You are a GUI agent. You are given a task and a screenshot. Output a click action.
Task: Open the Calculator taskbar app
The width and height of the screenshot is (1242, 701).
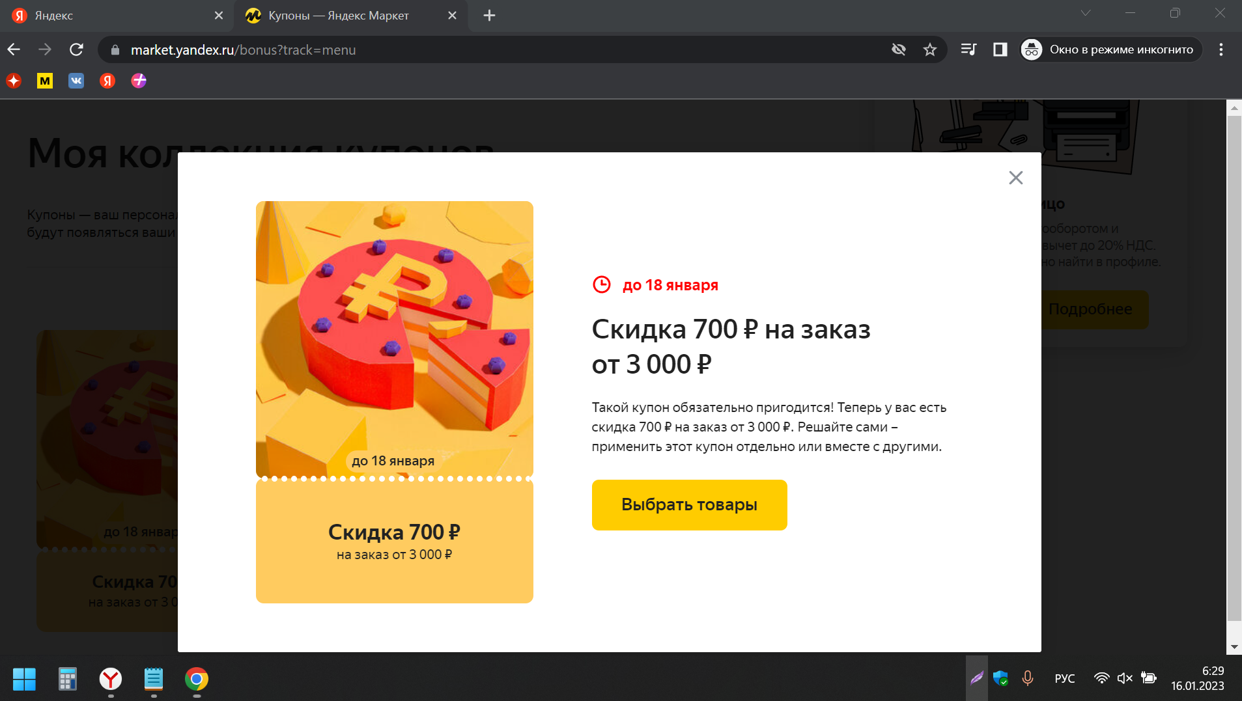(68, 679)
